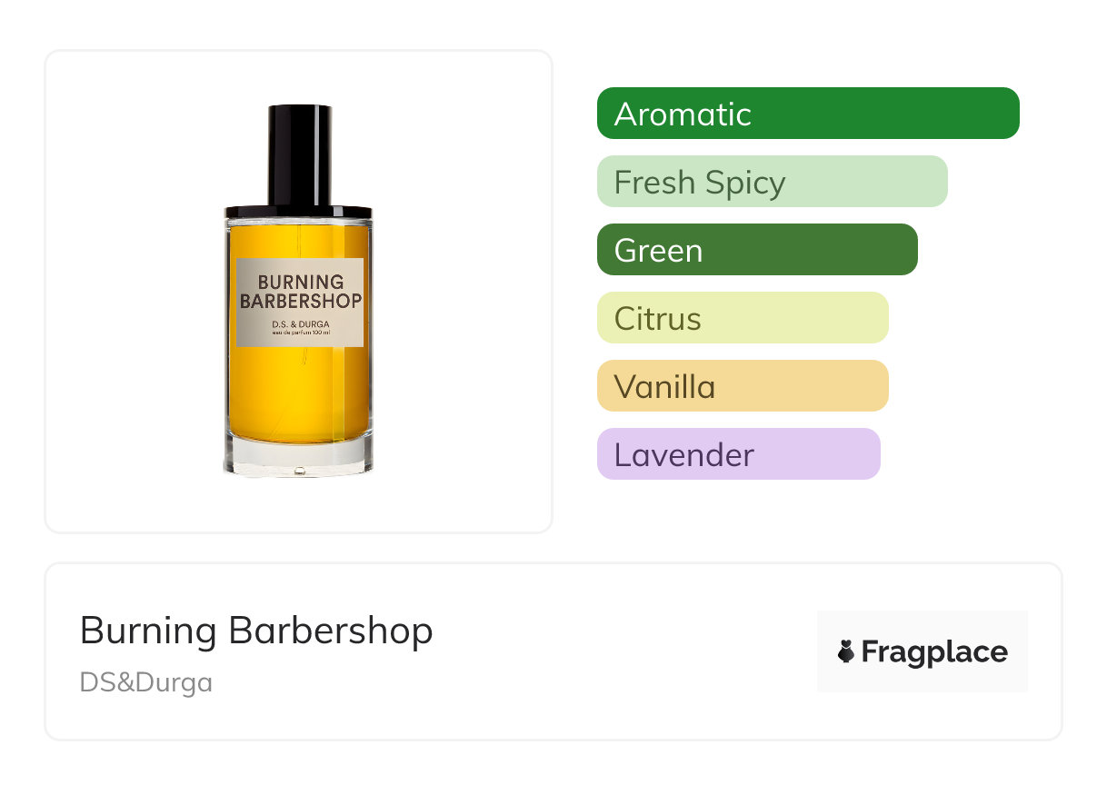The image size is (1107, 785).
Task: Click the D.S. & DURGA label text
Action: click(x=300, y=325)
